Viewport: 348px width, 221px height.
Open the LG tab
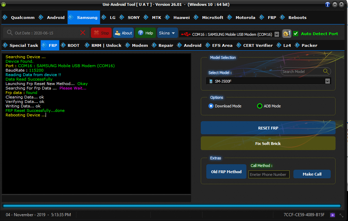pos(109,18)
